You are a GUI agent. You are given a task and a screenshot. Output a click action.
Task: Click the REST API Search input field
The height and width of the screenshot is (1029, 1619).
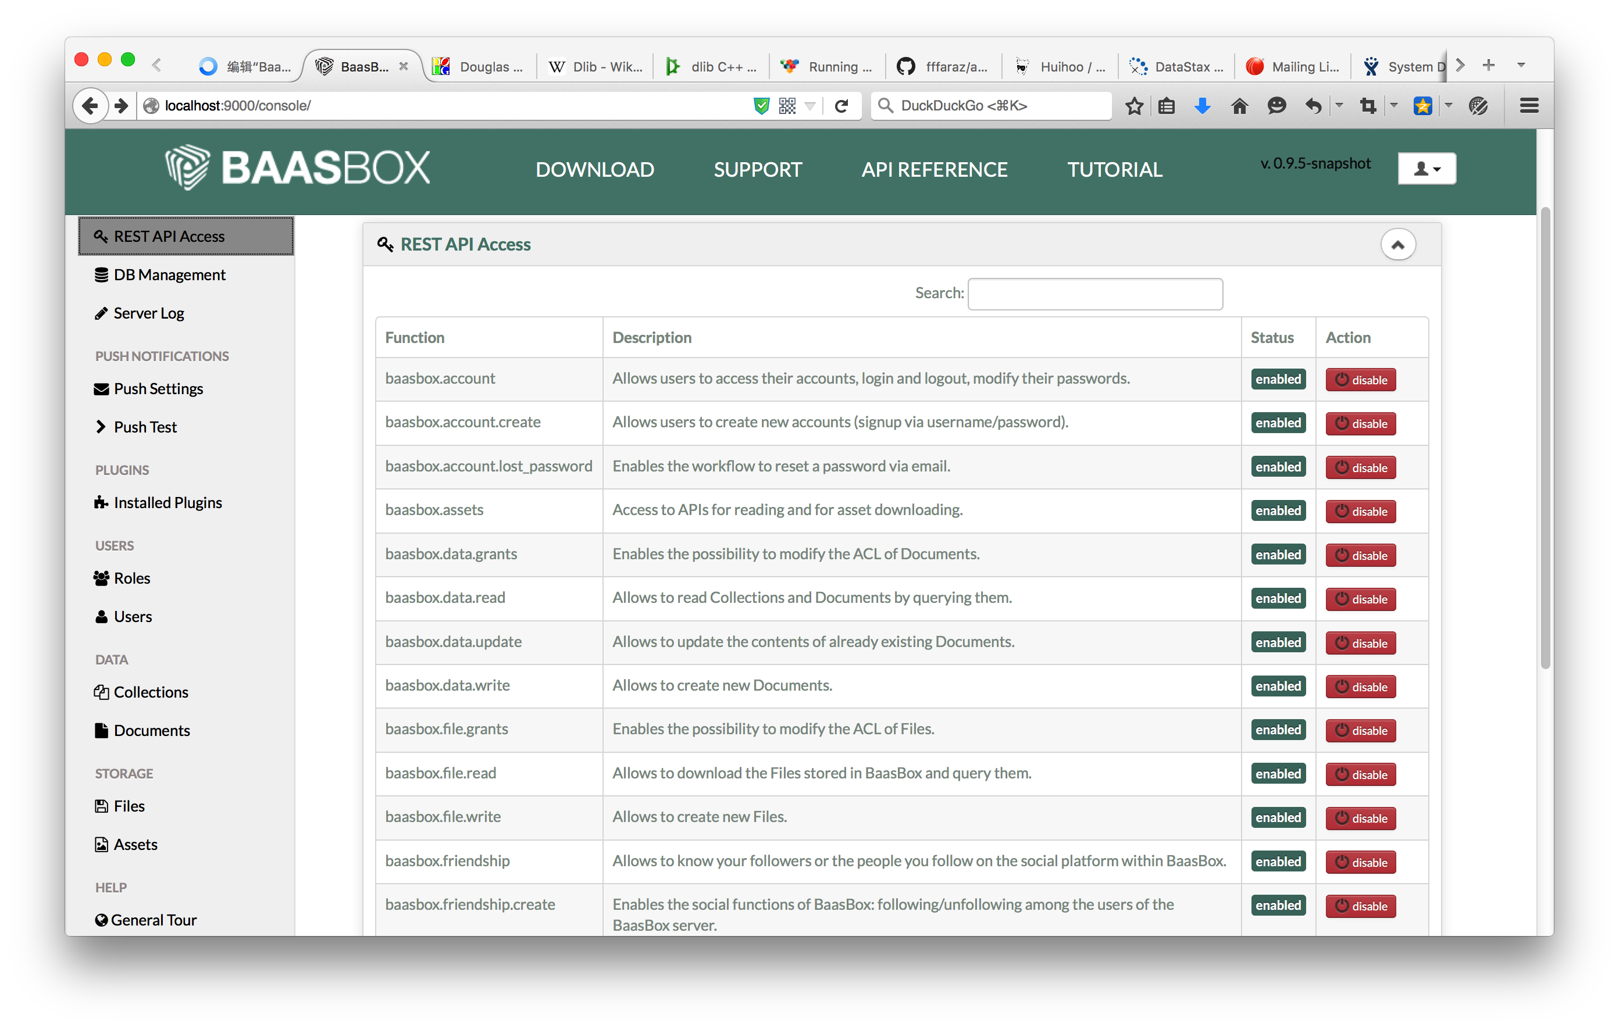pos(1094,294)
